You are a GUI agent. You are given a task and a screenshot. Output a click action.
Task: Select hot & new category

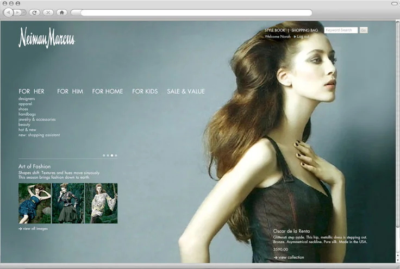coord(27,129)
